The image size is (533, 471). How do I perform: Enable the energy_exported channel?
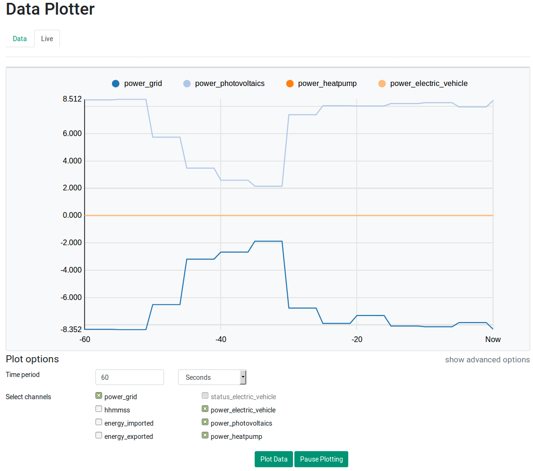[x=99, y=435]
